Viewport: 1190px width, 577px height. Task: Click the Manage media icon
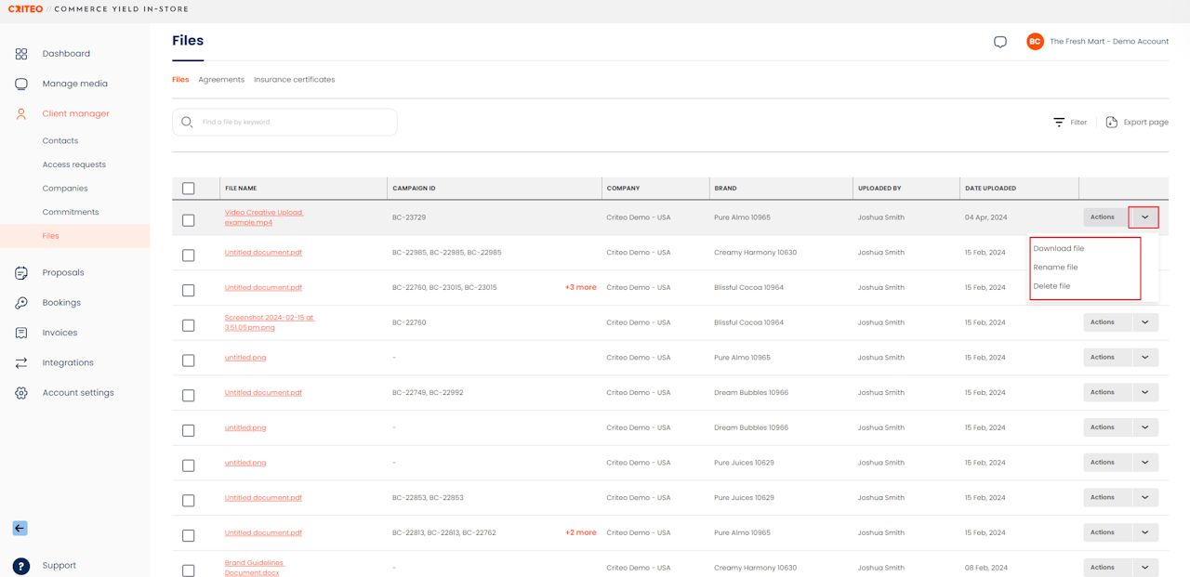[21, 84]
